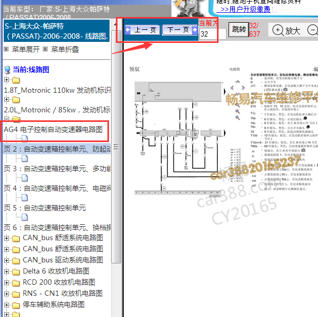Screen dimensions: 318x317
Task: Open camera icon beside 接地点 A 柱 line
Action: pyautogui.click(x=303, y=150)
